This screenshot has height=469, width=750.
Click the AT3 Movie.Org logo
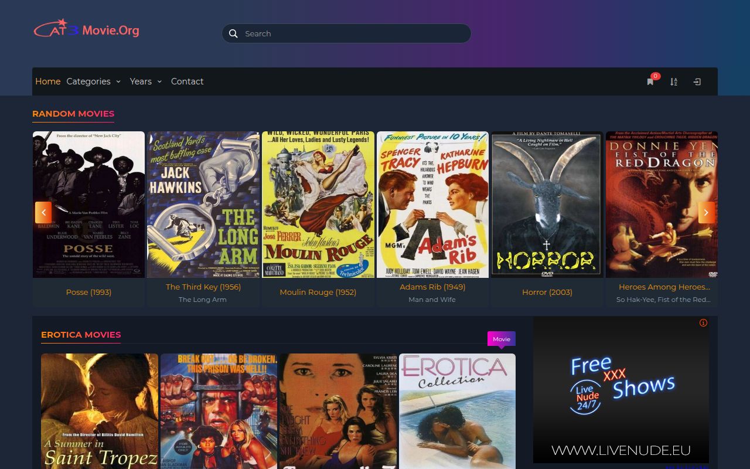pos(86,29)
